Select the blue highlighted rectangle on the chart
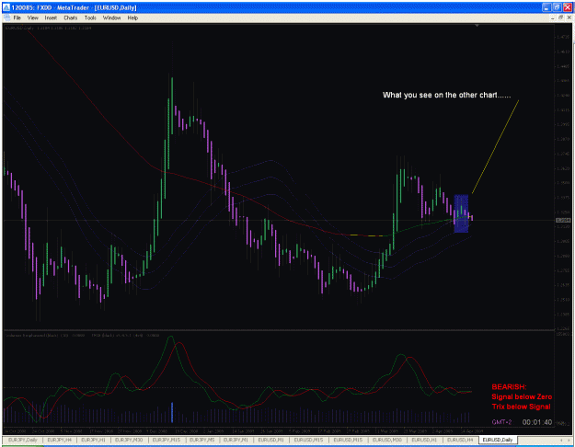Screen dimensions: 575x447 (461, 213)
